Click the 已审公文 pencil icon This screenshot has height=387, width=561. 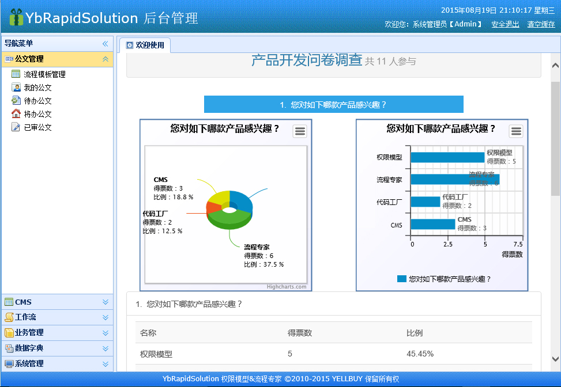(16, 127)
